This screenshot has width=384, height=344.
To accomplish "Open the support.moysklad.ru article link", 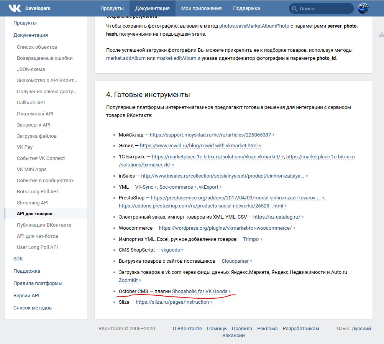I will (210, 135).
